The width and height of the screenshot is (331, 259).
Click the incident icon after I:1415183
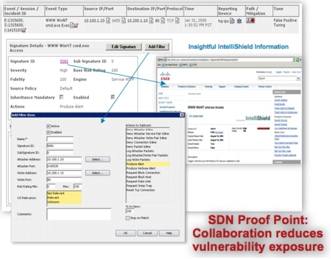click(x=24, y=30)
